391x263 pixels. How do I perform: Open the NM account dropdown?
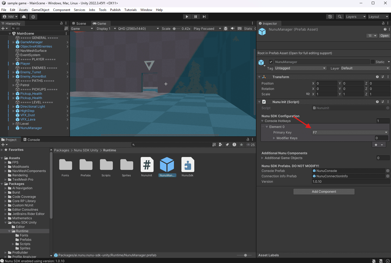point(10,17)
